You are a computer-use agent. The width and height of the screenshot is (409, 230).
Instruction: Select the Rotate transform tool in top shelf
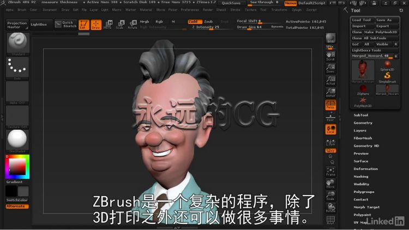(x=133, y=25)
